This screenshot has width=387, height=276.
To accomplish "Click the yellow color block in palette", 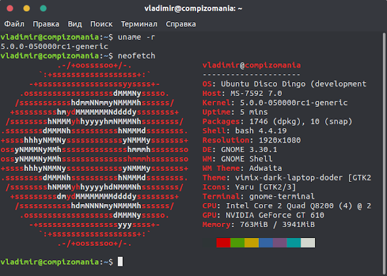I will point(252,243).
